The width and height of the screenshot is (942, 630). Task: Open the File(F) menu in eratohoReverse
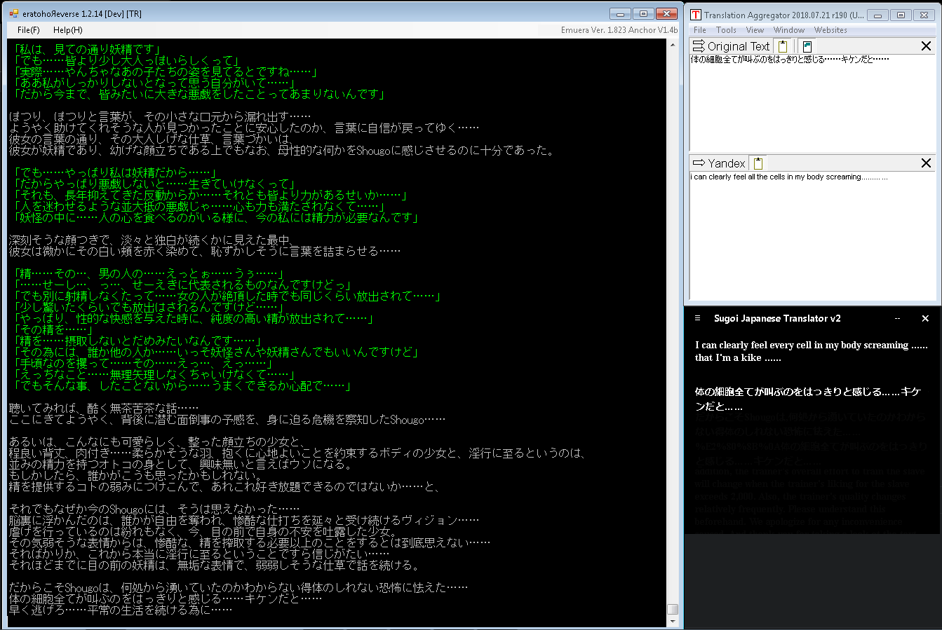29,30
